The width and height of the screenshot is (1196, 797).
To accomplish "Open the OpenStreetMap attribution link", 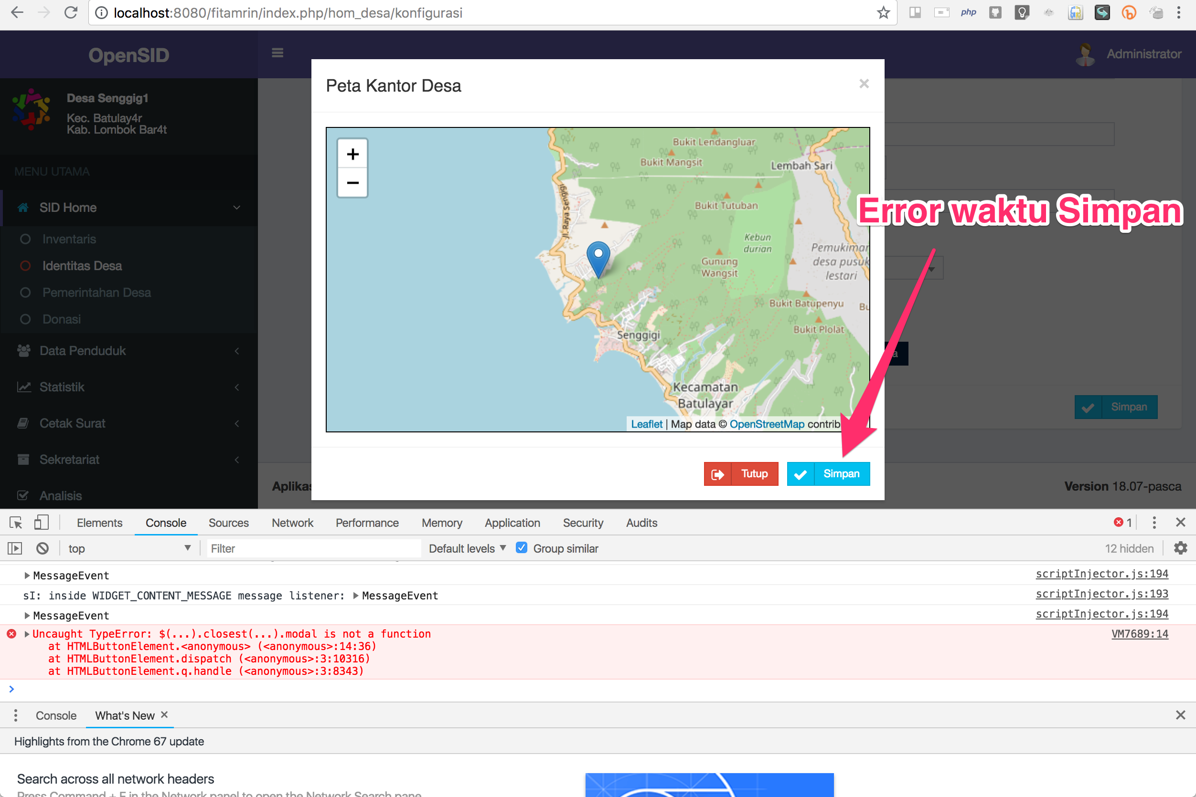I will (x=767, y=423).
